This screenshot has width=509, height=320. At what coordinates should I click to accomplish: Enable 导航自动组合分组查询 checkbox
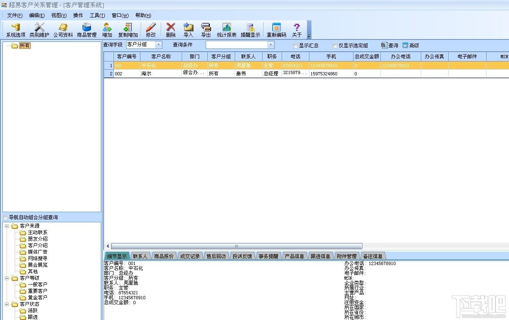tap(5, 217)
